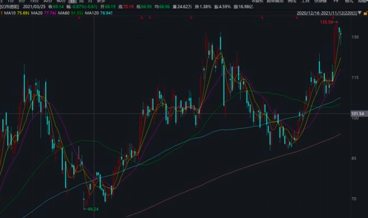This screenshot has width=368, height=218.
Task: Click the turnover rate 换1.38% value
Action: (203, 6)
